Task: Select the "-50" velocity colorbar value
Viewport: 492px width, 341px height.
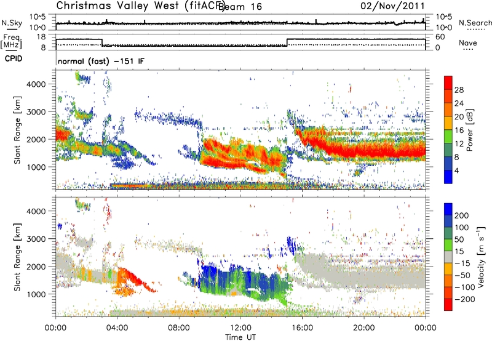Action: 462,275
